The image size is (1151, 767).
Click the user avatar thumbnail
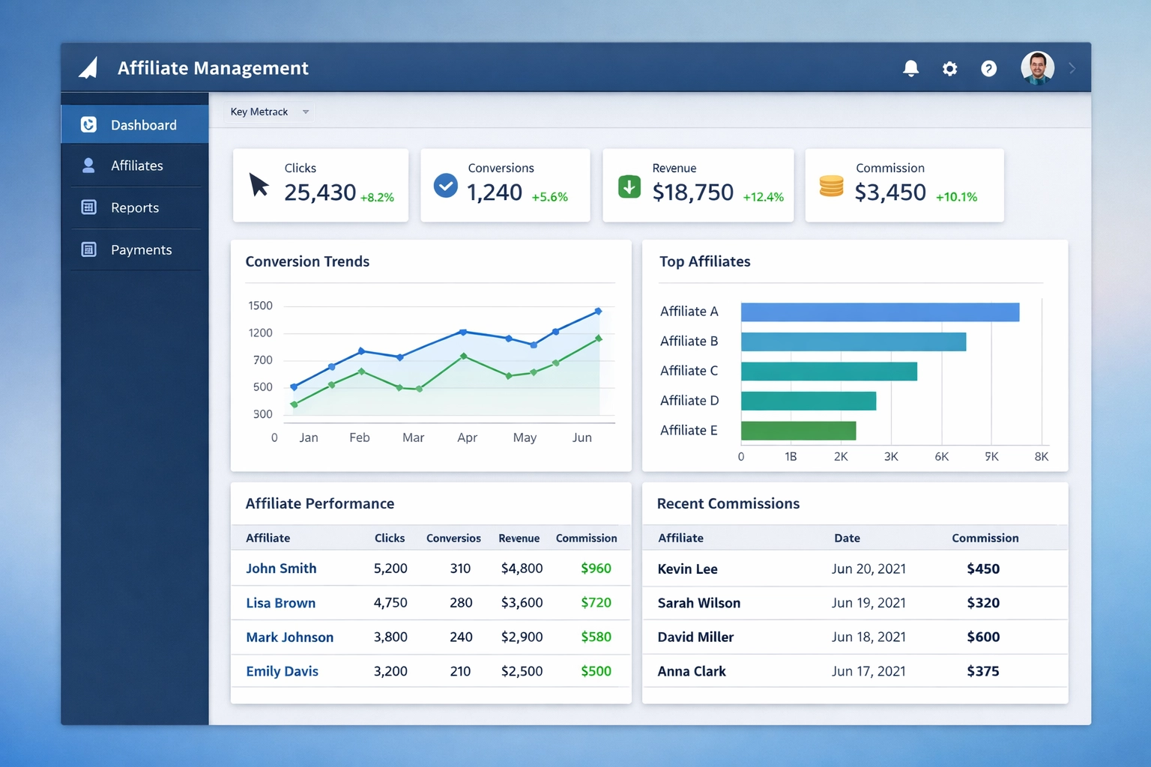pos(1037,67)
